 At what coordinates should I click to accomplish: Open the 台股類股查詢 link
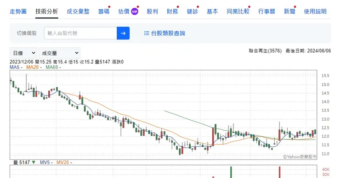click(168, 33)
